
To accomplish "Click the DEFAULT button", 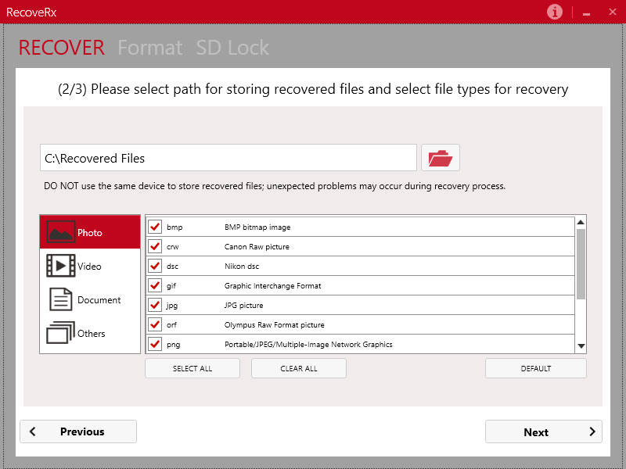I will pyautogui.click(x=536, y=368).
